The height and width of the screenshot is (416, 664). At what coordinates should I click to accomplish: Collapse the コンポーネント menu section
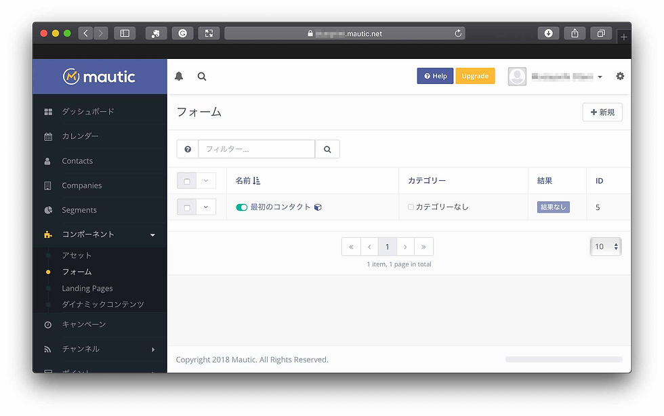[153, 235]
